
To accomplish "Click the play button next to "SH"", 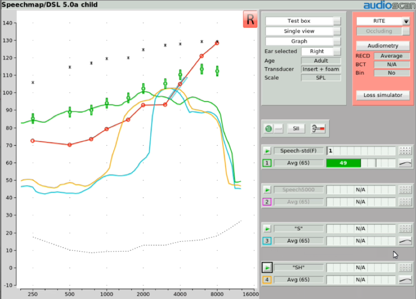I will click(x=267, y=268).
